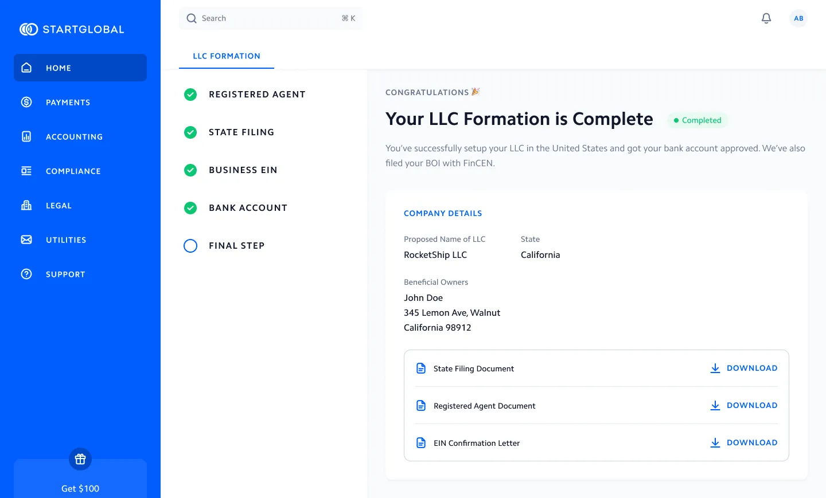Select the Accounting sidebar icon
Viewport: 826px width, 498px height.
(x=26, y=136)
